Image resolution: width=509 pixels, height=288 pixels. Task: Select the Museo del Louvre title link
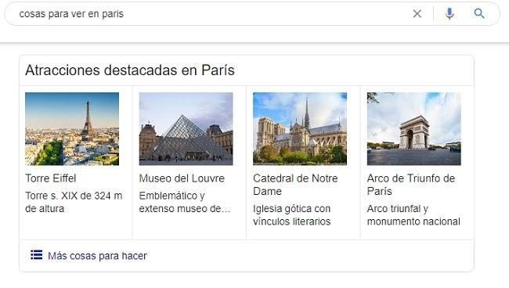182,178
